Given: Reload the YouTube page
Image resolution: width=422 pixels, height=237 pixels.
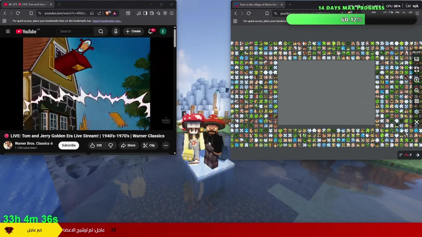Looking at the screenshot, I should coord(18,13).
